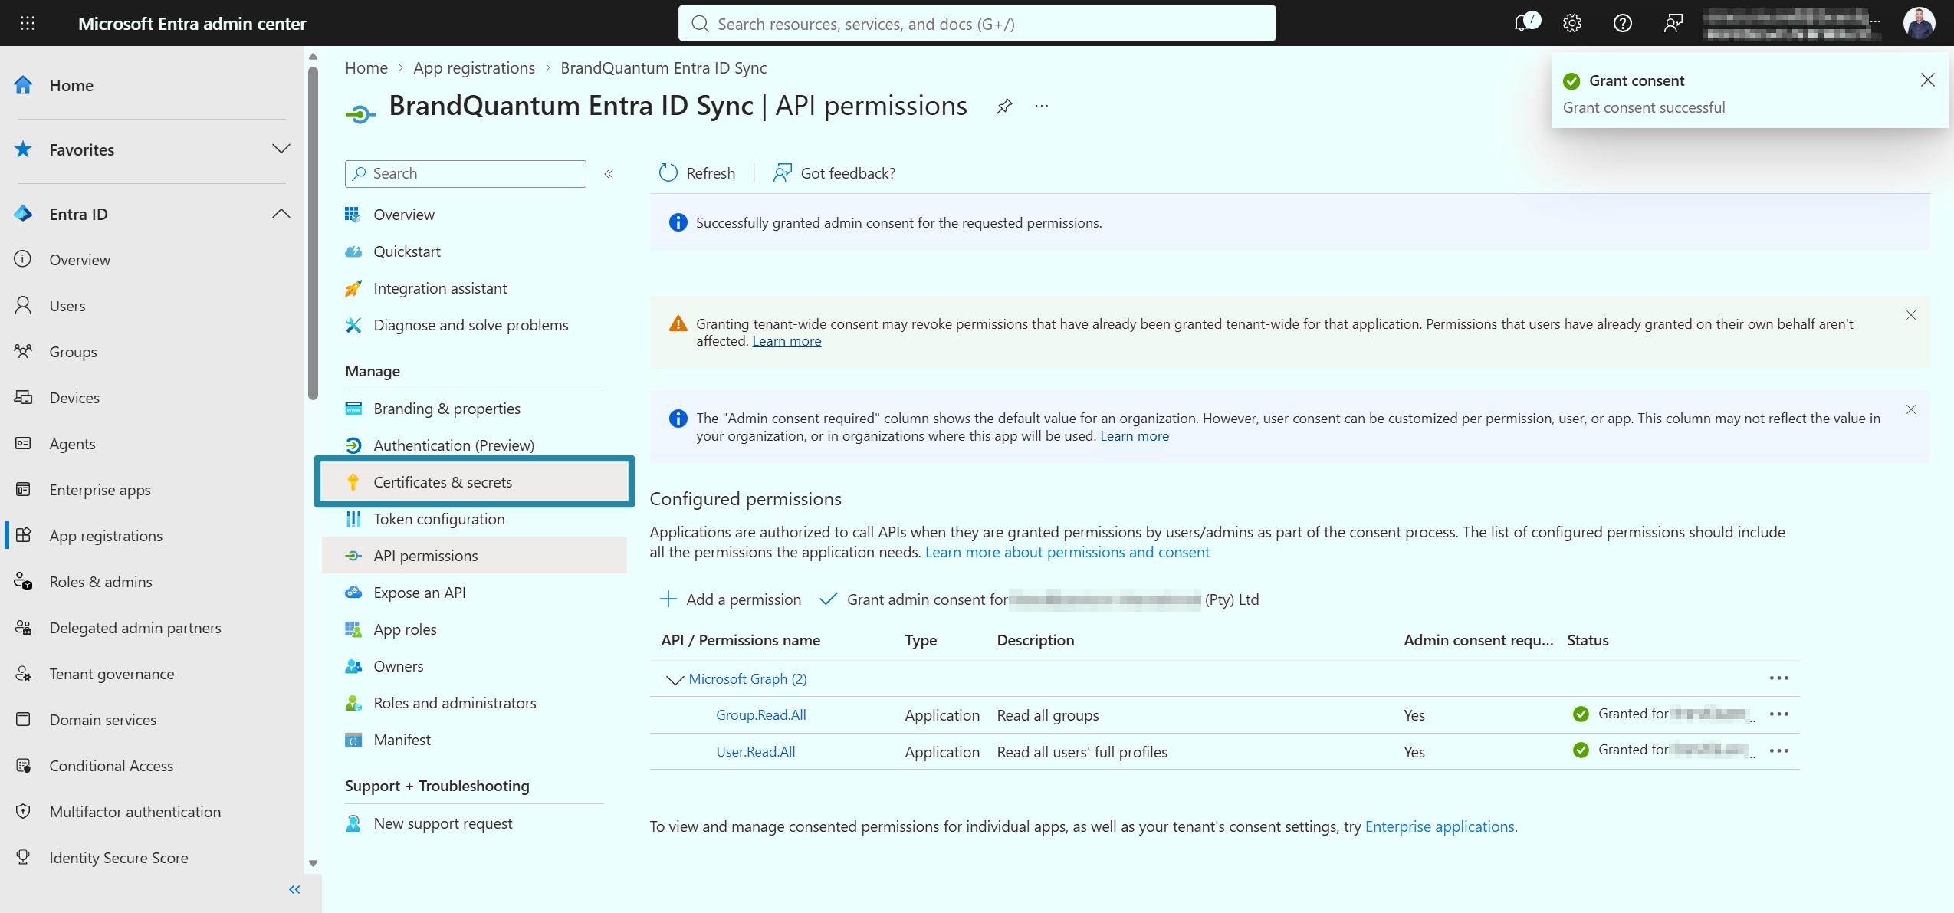Pin the BrandQuantum Entra ID Sync page
Screen dimensions: 1954x913
[x=1004, y=106]
